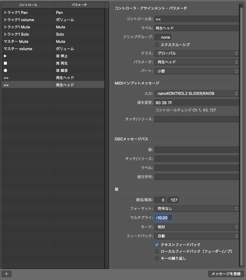246x280 pixels.
Task: Click the 値を変更 field B0 2B 7F
Action: (x=197, y=102)
